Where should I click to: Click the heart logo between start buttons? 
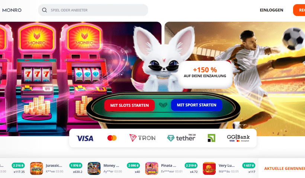point(163,105)
